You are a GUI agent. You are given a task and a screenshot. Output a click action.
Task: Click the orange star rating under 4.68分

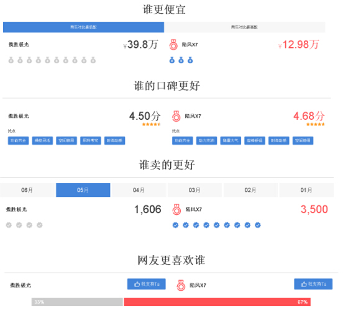pos(316,124)
